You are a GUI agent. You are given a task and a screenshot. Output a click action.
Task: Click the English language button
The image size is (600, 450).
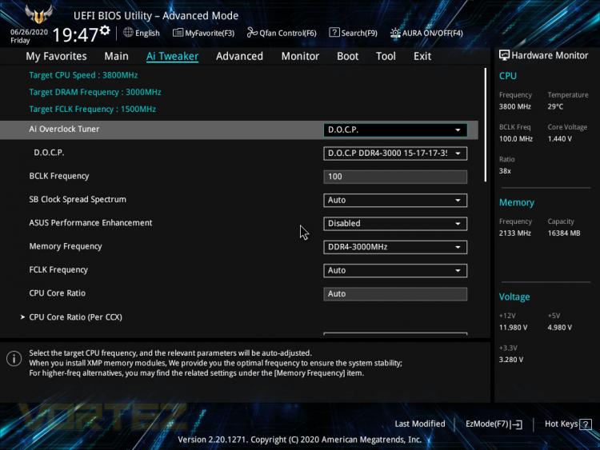(147, 33)
